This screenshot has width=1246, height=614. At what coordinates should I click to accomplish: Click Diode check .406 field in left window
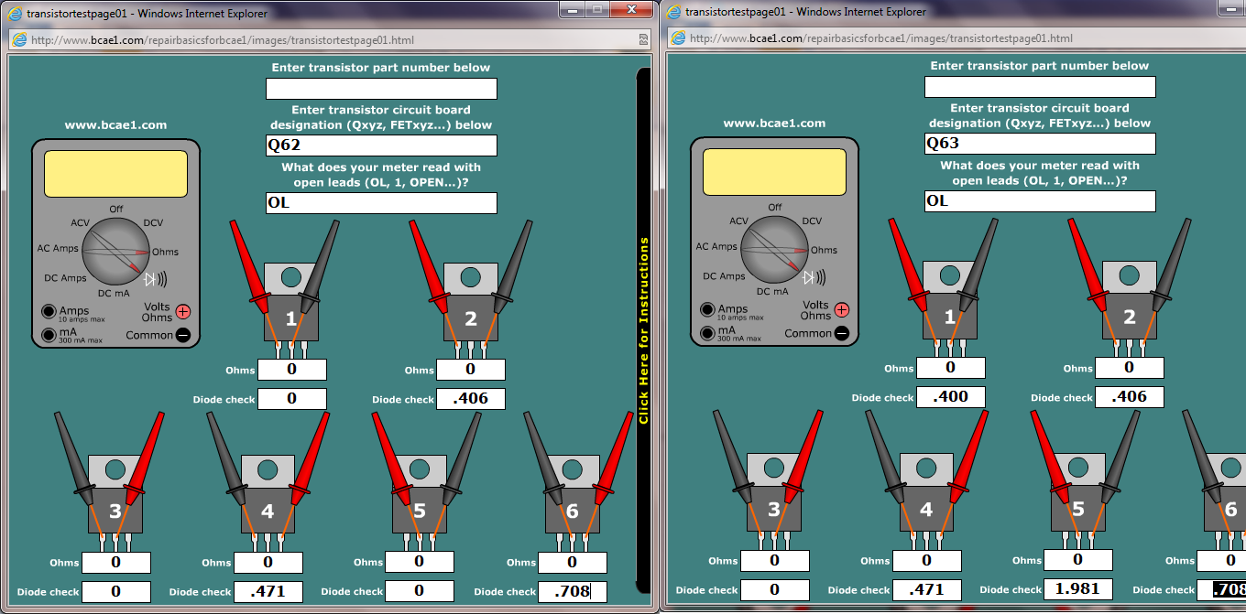click(471, 399)
